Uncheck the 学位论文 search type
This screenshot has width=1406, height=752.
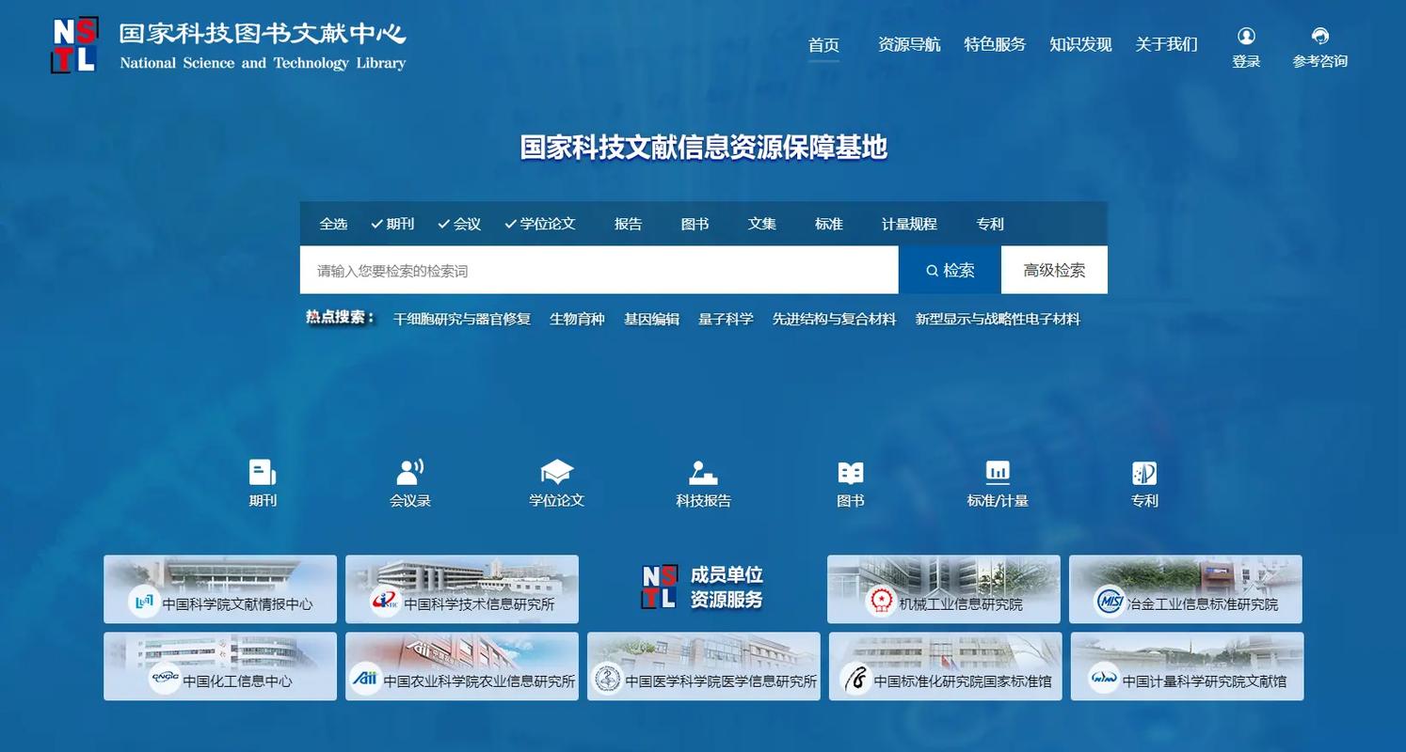(540, 224)
